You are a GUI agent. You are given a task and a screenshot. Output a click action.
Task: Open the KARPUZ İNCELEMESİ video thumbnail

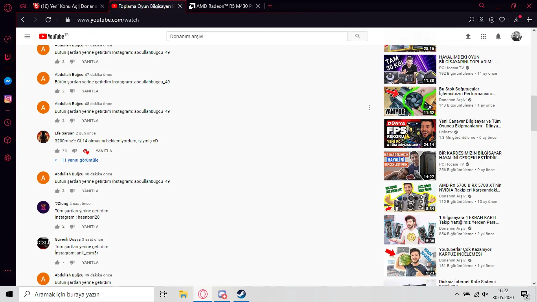coord(410,261)
